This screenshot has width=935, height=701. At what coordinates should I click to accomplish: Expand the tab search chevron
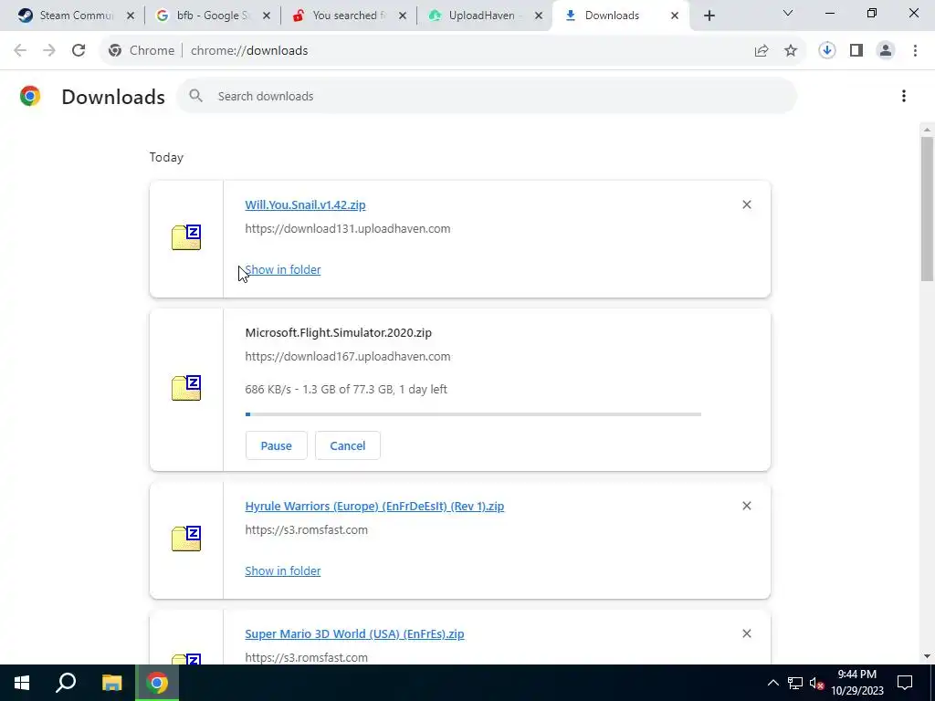click(x=788, y=13)
